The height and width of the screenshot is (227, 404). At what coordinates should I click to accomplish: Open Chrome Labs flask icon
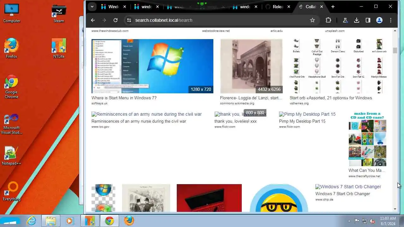point(345,20)
